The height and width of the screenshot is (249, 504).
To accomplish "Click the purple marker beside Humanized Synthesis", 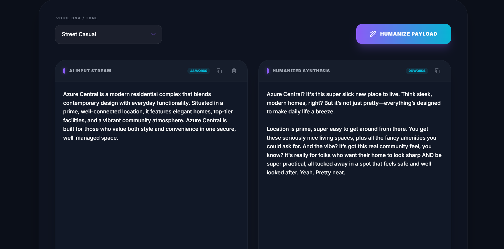I will [x=268, y=71].
